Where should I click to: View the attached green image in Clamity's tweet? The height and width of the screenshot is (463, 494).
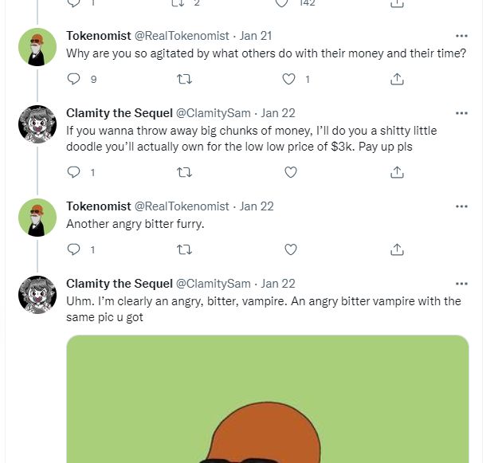click(267, 398)
